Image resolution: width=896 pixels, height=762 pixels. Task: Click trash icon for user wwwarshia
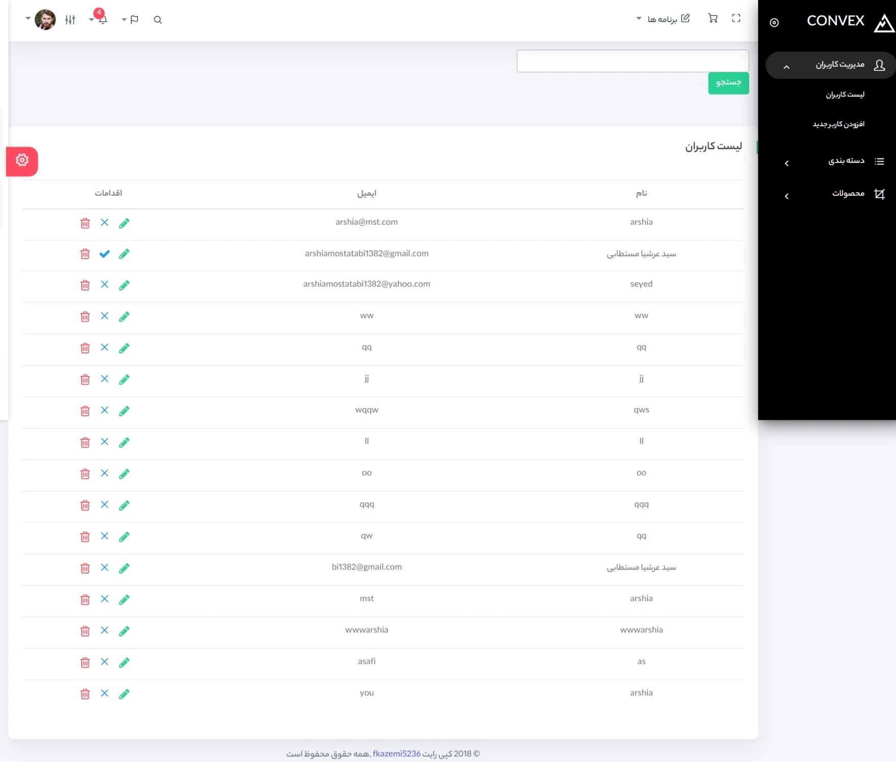(x=85, y=631)
